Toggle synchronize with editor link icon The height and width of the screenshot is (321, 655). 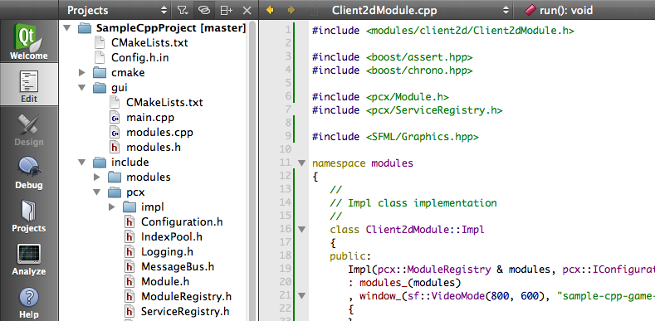[x=204, y=10]
